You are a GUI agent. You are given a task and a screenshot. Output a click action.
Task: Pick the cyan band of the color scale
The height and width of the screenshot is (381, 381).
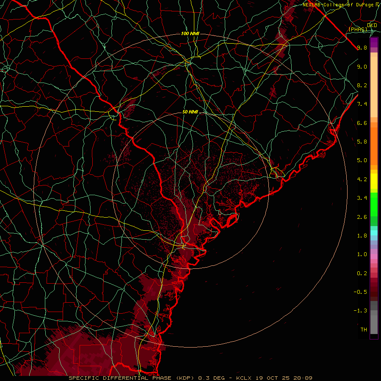[374, 233]
